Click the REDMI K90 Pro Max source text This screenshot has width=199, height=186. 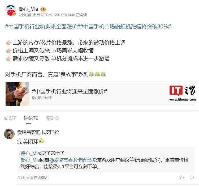pos(58,15)
